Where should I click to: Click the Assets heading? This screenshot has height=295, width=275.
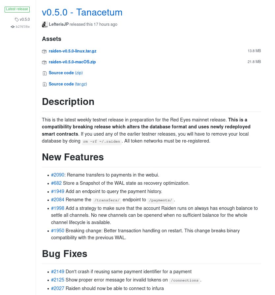coord(52,39)
